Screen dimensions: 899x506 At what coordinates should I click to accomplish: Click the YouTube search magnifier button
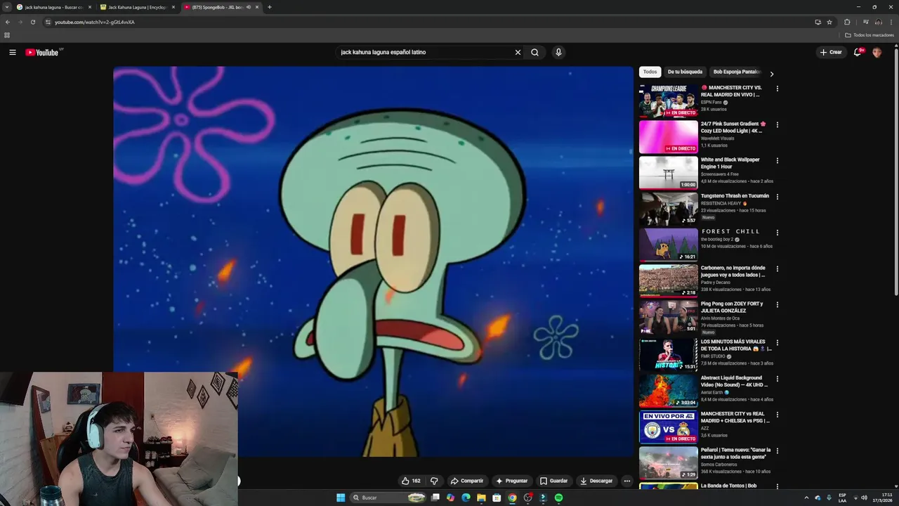click(534, 52)
